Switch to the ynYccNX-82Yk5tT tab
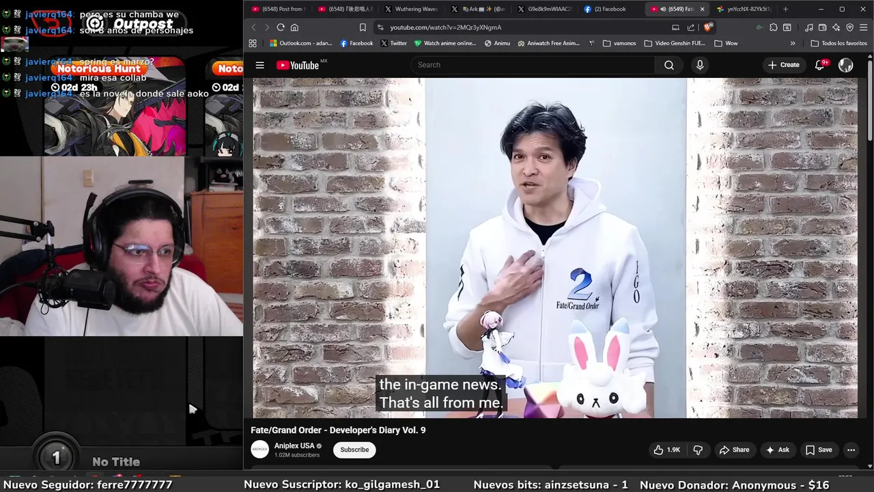 tap(744, 9)
